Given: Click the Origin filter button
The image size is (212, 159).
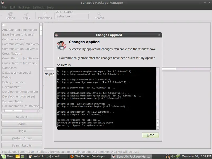Looking at the screenshot, I should (x=22, y=131).
